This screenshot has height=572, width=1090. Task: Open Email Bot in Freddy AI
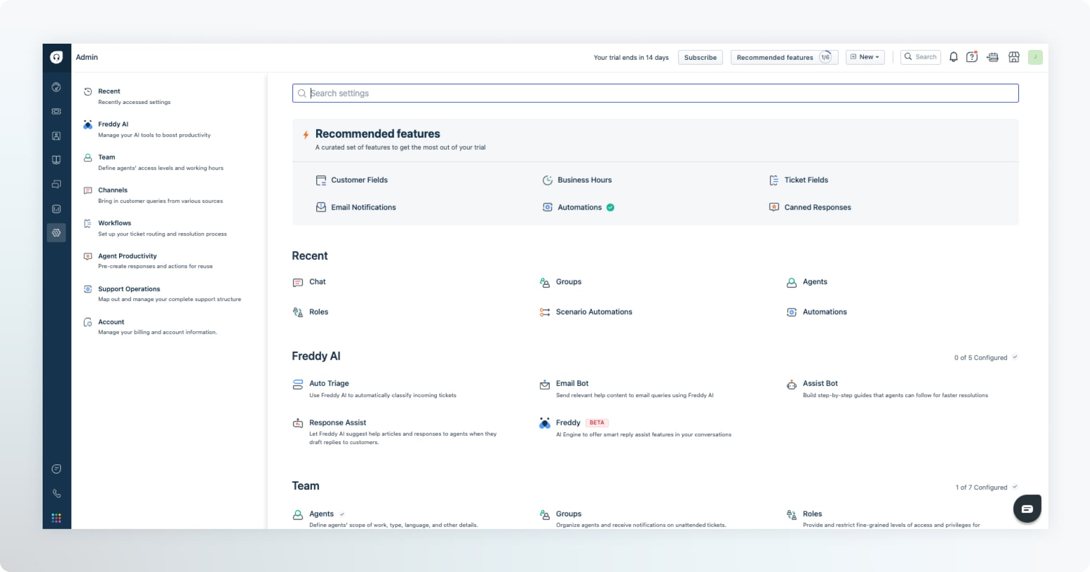[572, 383]
